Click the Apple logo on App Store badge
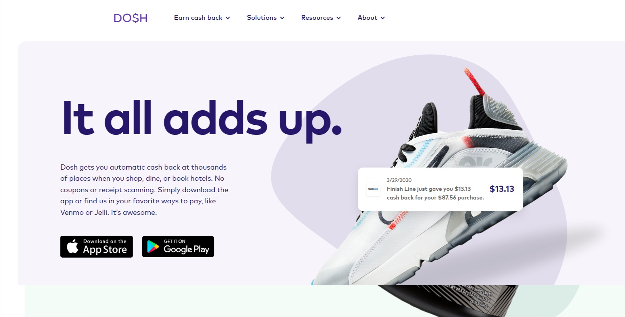 click(x=72, y=246)
